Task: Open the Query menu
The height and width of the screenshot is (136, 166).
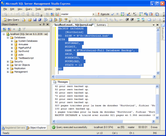Action: 29,9
